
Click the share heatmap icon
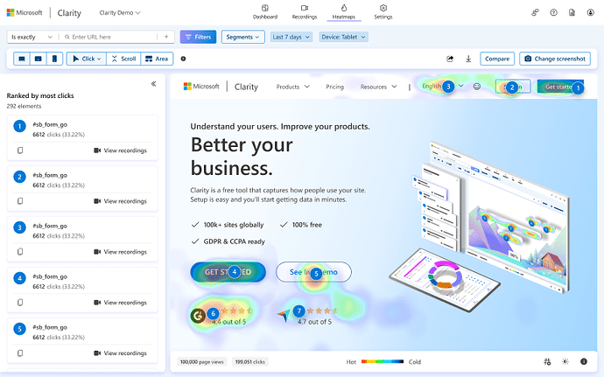pyautogui.click(x=450, y=59)
